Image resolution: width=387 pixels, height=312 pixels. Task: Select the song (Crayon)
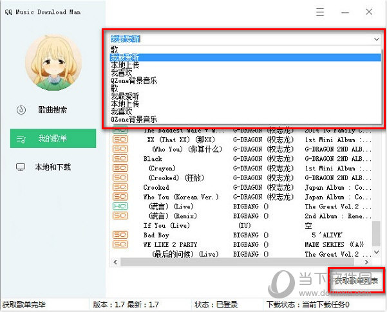[x=162, y=168]
